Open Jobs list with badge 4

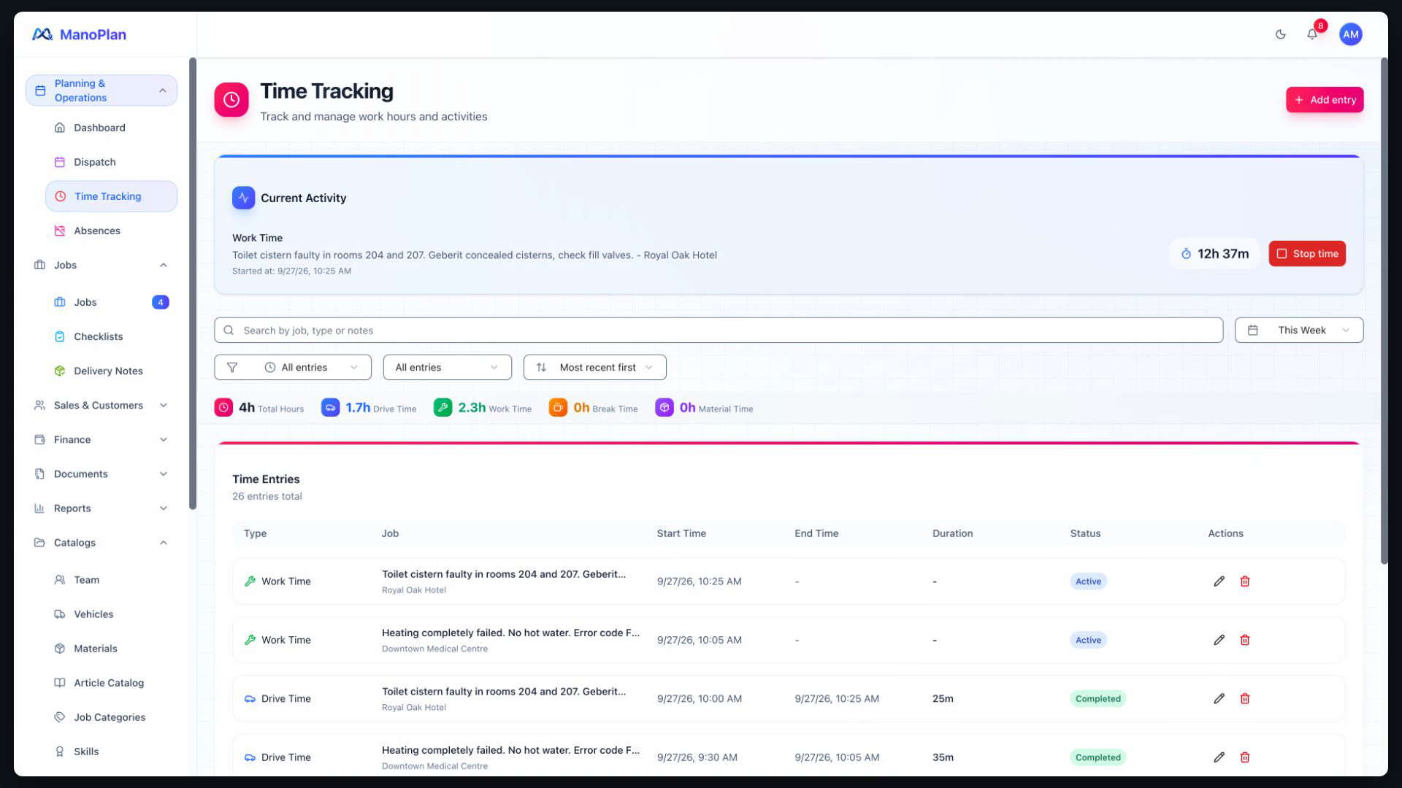point(111,302)
